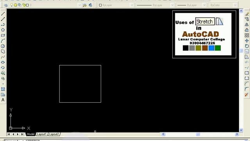Select the Revision Cloud tool
The height and width of the screenshot is (141, 250).
point(3,51)
